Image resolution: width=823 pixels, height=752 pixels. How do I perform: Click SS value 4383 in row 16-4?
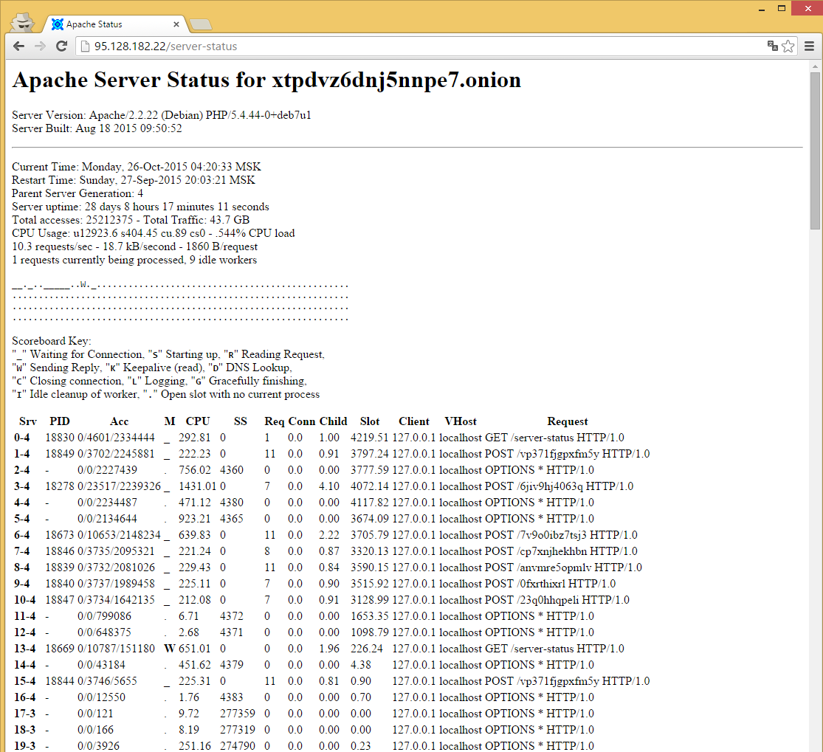pos(232,698)
